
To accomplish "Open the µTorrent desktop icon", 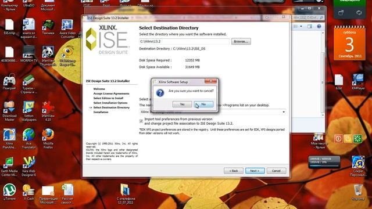I will (x=9, y=192).
